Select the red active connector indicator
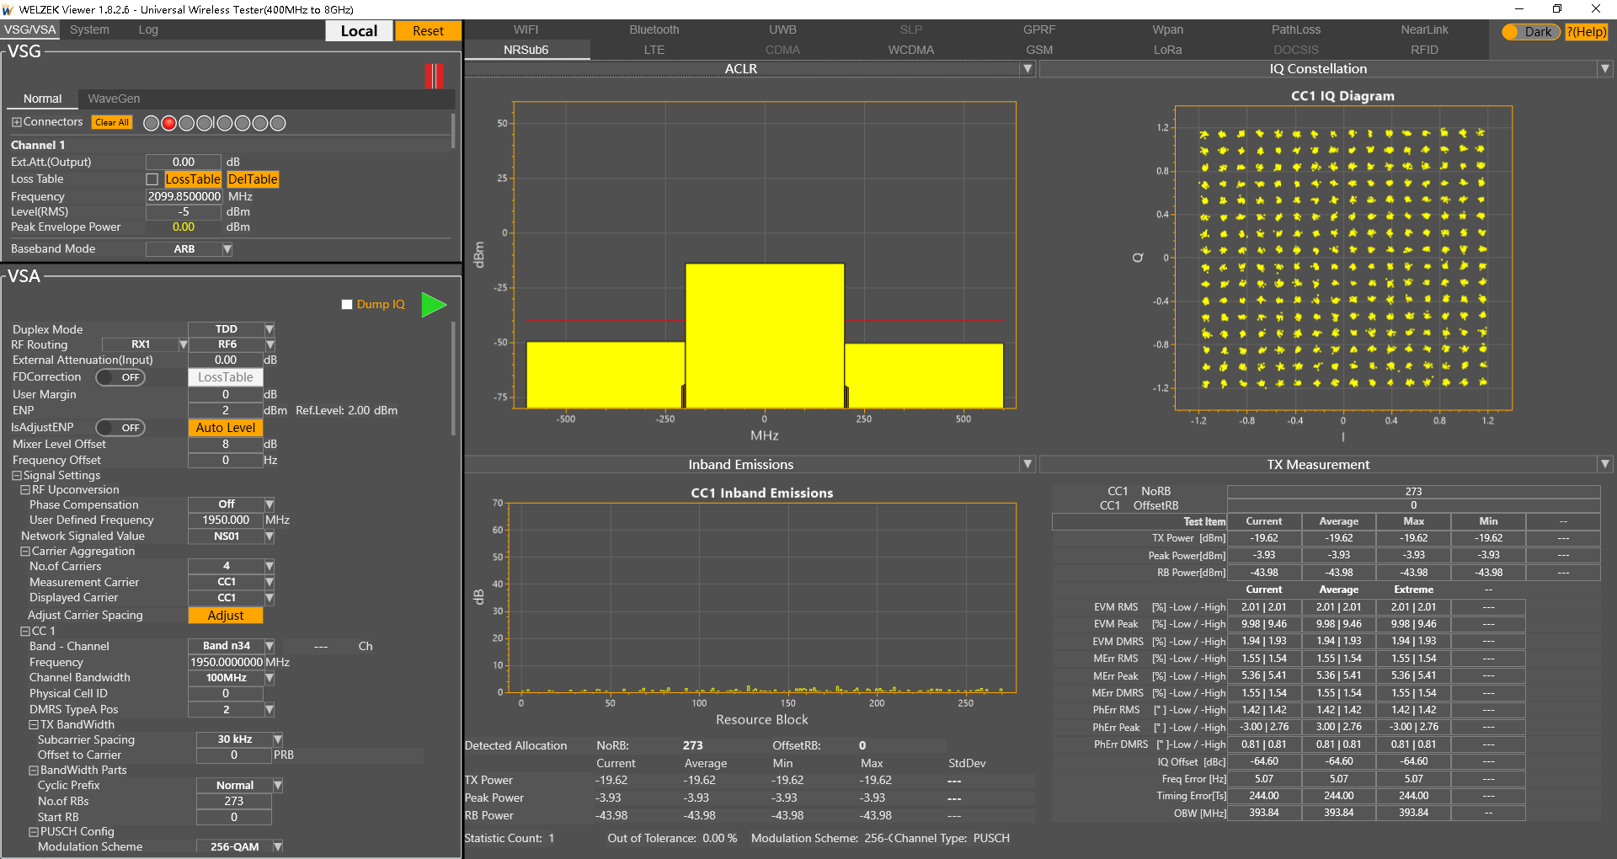Viewport: 1617px width, 859px height. (x=169, y=123)
